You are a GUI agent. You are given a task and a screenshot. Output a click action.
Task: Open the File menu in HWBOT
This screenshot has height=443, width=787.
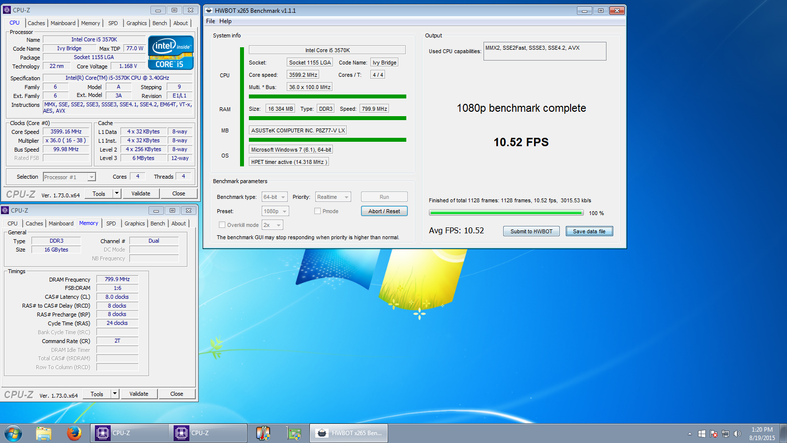click(x=211, y=21)
